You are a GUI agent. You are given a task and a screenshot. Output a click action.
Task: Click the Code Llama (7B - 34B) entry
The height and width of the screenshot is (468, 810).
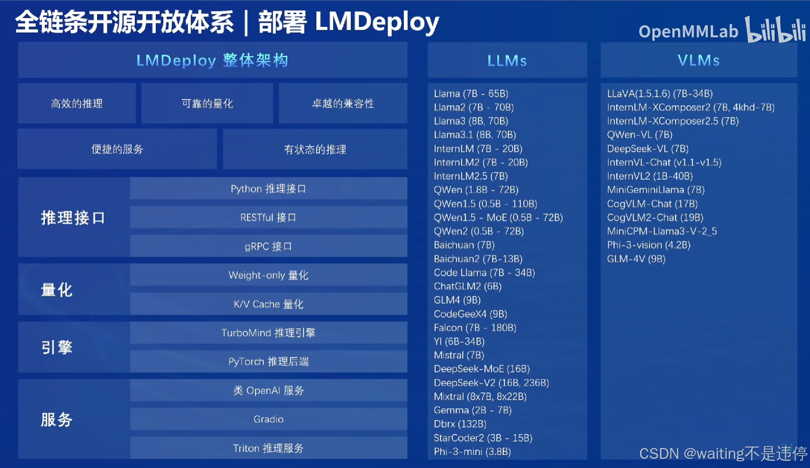(x=484, y=273)
